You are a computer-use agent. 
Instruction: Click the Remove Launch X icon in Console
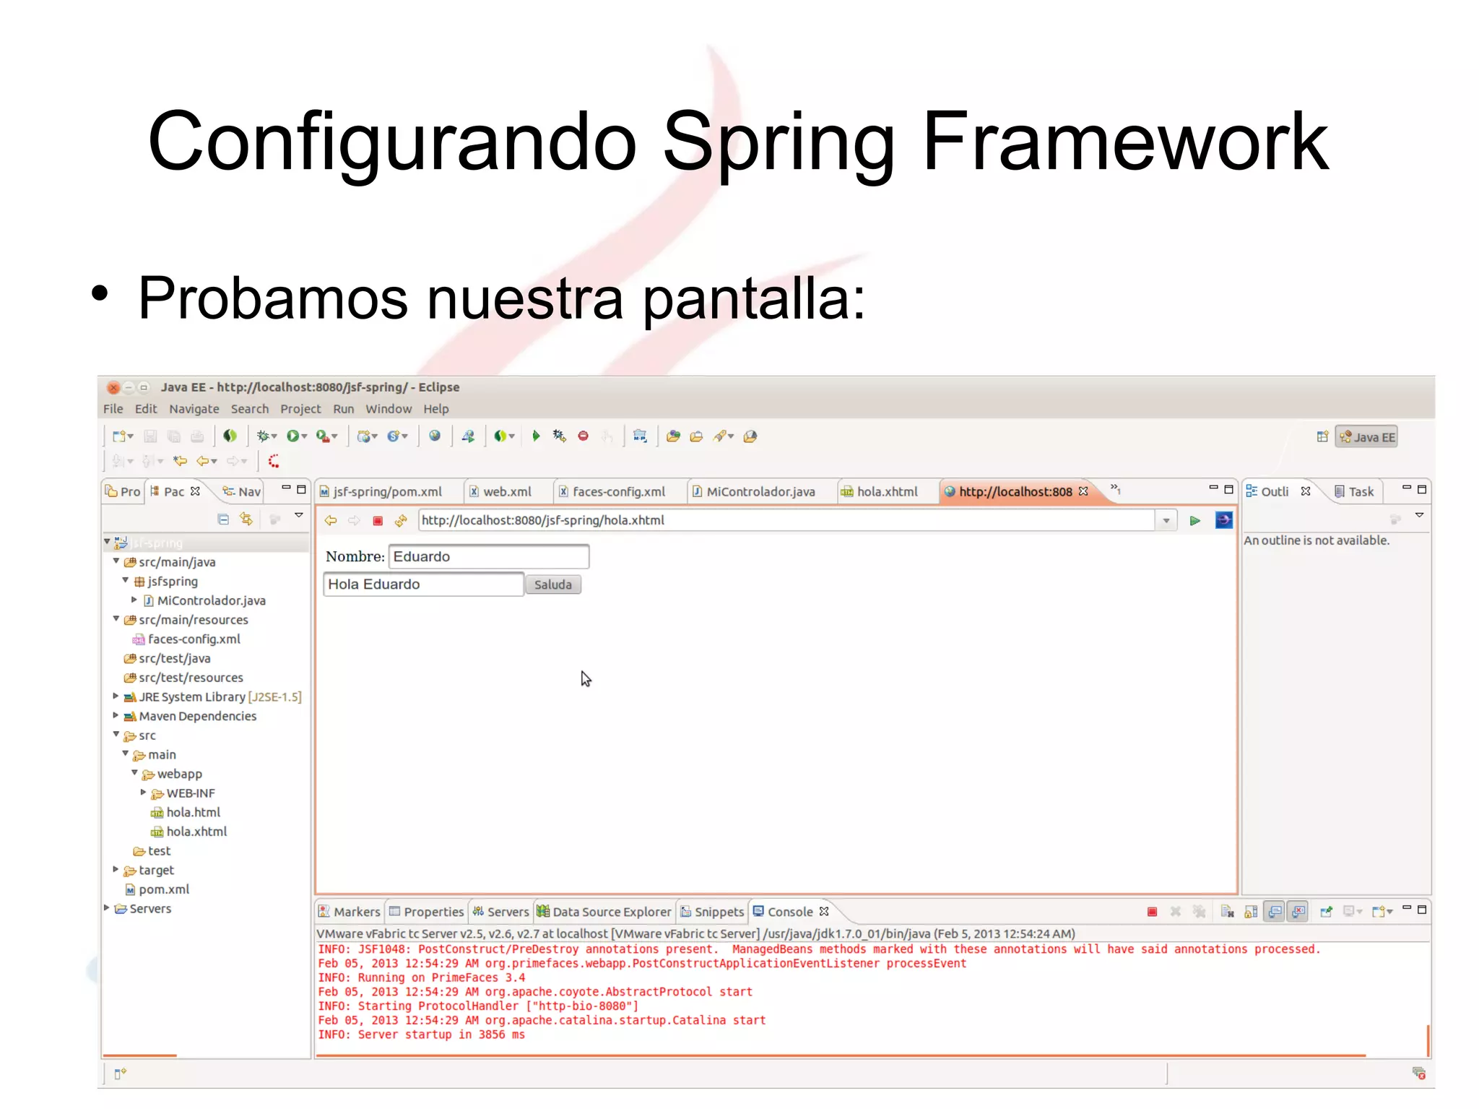point(1176,912)
